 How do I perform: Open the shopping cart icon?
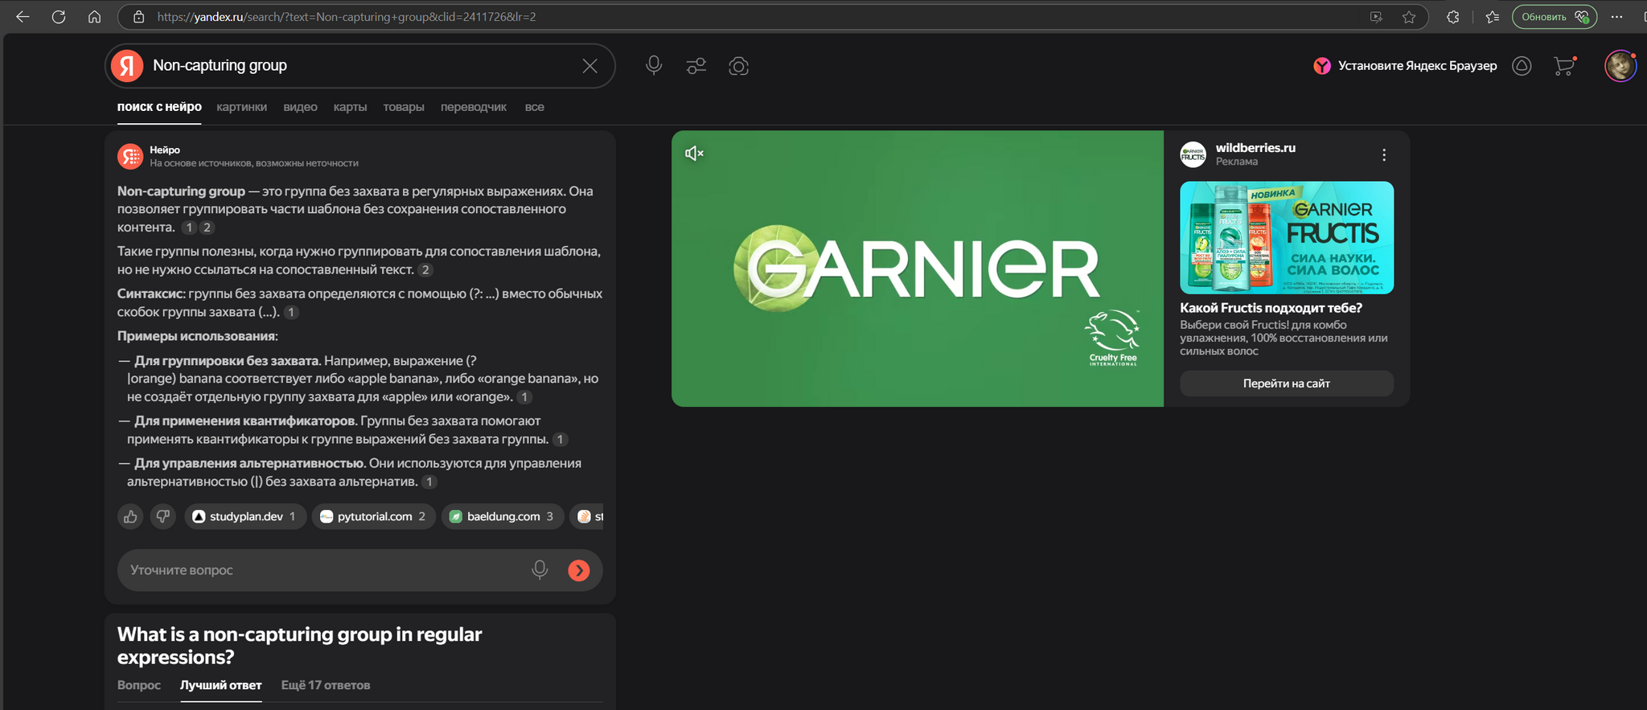pyautogui.click(x=1563, y=66)
